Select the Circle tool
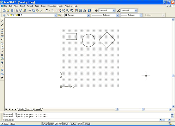The width and height of the screenshot is (175, 126). [2, 44]
